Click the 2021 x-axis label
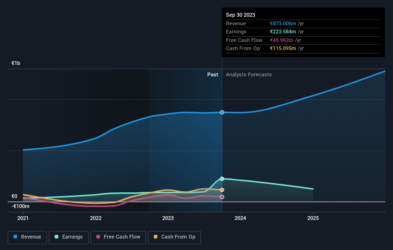 [23, 219]
